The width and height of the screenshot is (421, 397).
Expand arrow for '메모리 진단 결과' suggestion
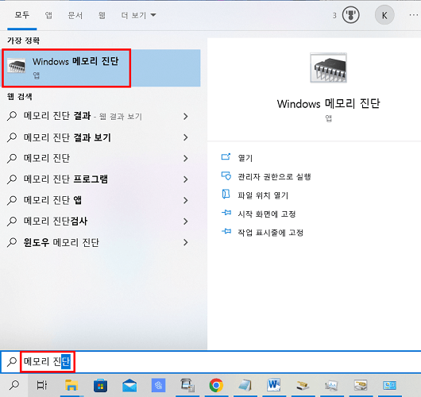coord(186,116)
